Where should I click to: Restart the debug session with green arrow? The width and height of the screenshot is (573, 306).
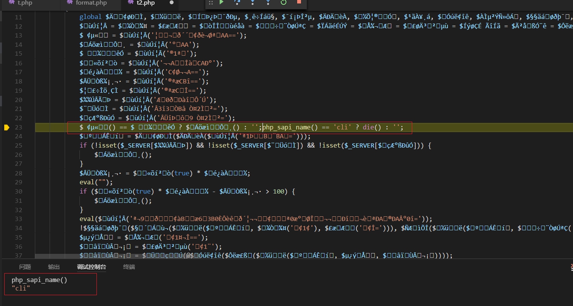(x=283, y=2)
